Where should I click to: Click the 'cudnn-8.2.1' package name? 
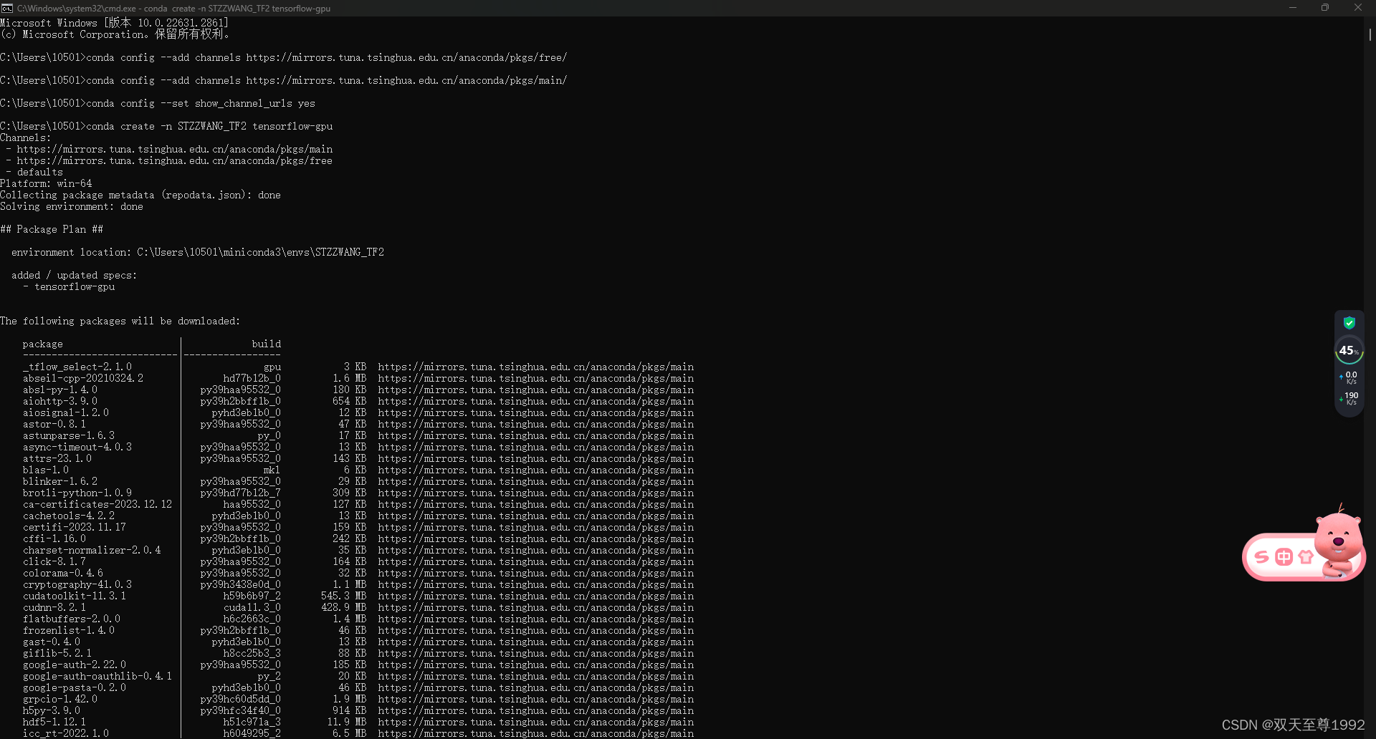pyautogui.click(x=54, y=607)
